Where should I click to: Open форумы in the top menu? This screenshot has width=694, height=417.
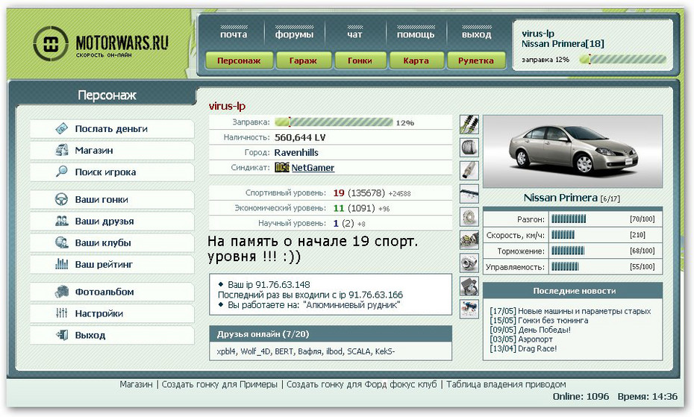(x=294, y=34)
